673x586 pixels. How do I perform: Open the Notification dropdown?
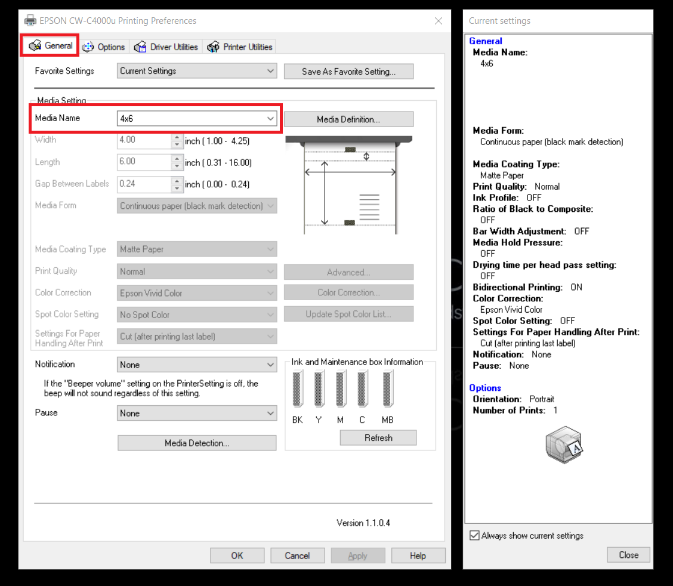click(x=270, y=365)
